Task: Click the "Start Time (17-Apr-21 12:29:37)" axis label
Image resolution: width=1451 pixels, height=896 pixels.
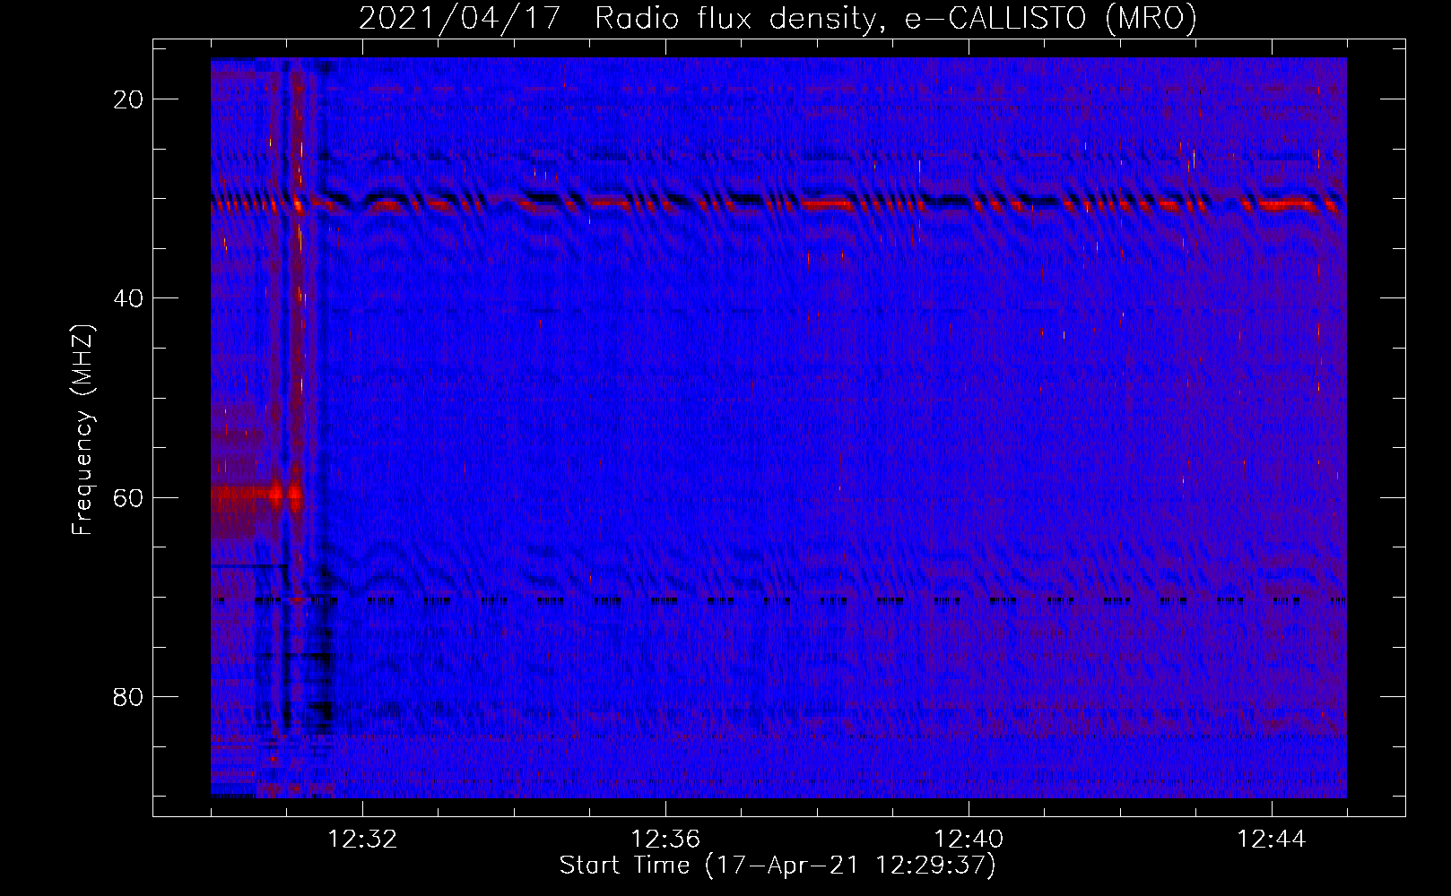Action: 778,866
